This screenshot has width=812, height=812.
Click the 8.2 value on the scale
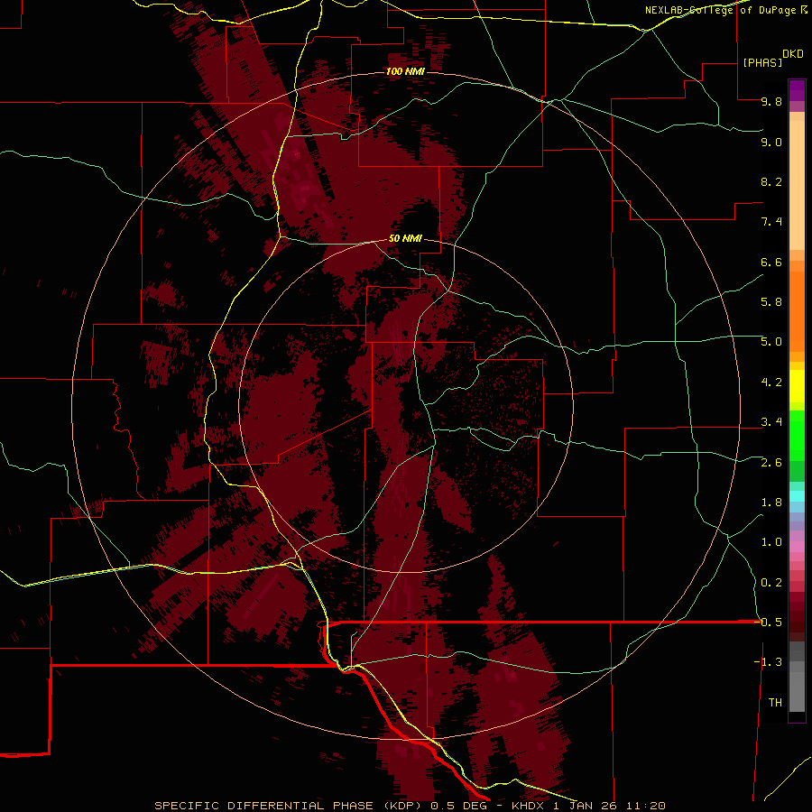pos(771,181)
